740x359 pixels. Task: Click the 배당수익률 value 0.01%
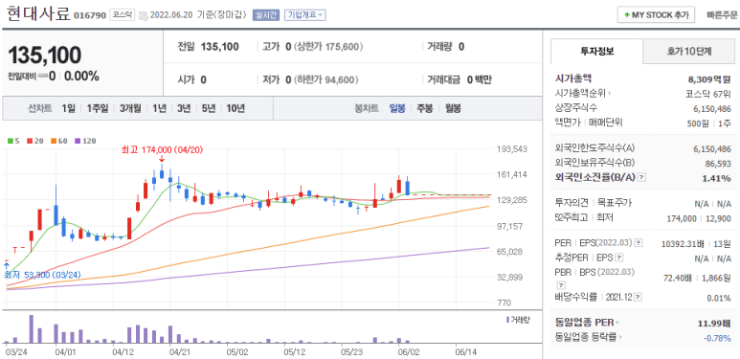click(718, 298)
